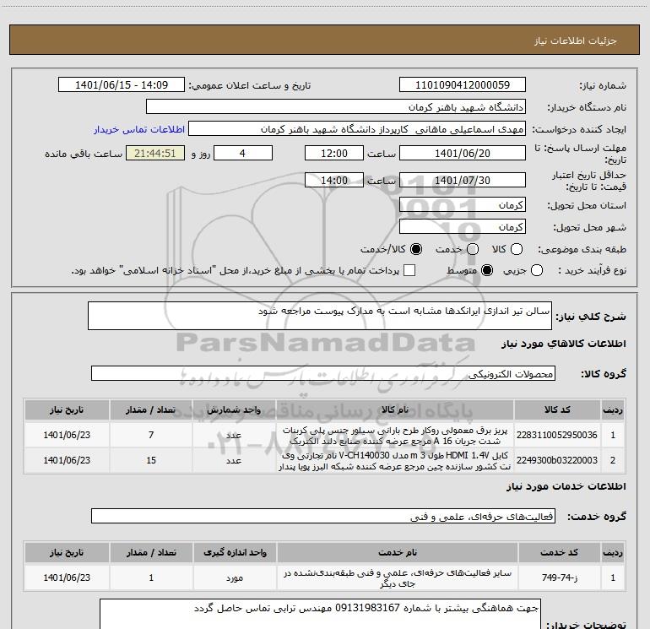Screen dimensions: 650x629
Task: Click the سایر فعالیت‌های حرفه‌ای service name cell
Action: click(x=398, y=577)
